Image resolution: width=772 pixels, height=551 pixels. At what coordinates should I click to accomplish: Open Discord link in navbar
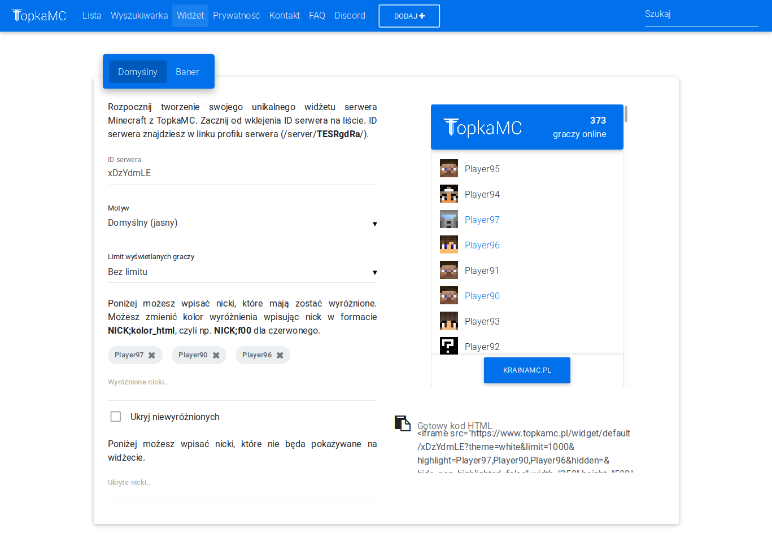(350, 16)
